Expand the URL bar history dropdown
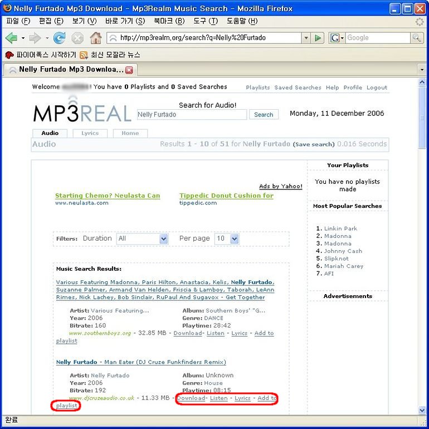Viewport: 429px width, 429px height. pos(306,38)
